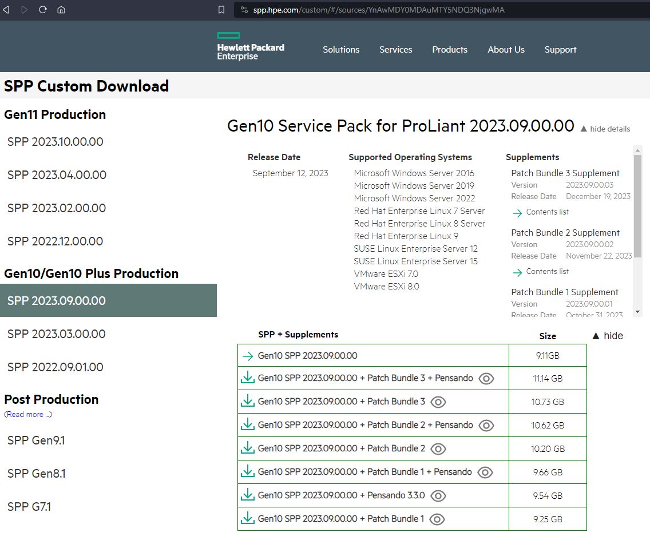Image resolution: width=650 pixels, height=540 pixels.
Task: Click the browser home icon
Action: coord(61,10)
